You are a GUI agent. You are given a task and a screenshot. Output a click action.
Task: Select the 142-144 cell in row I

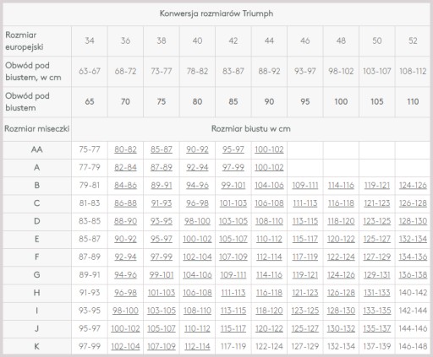413,311
